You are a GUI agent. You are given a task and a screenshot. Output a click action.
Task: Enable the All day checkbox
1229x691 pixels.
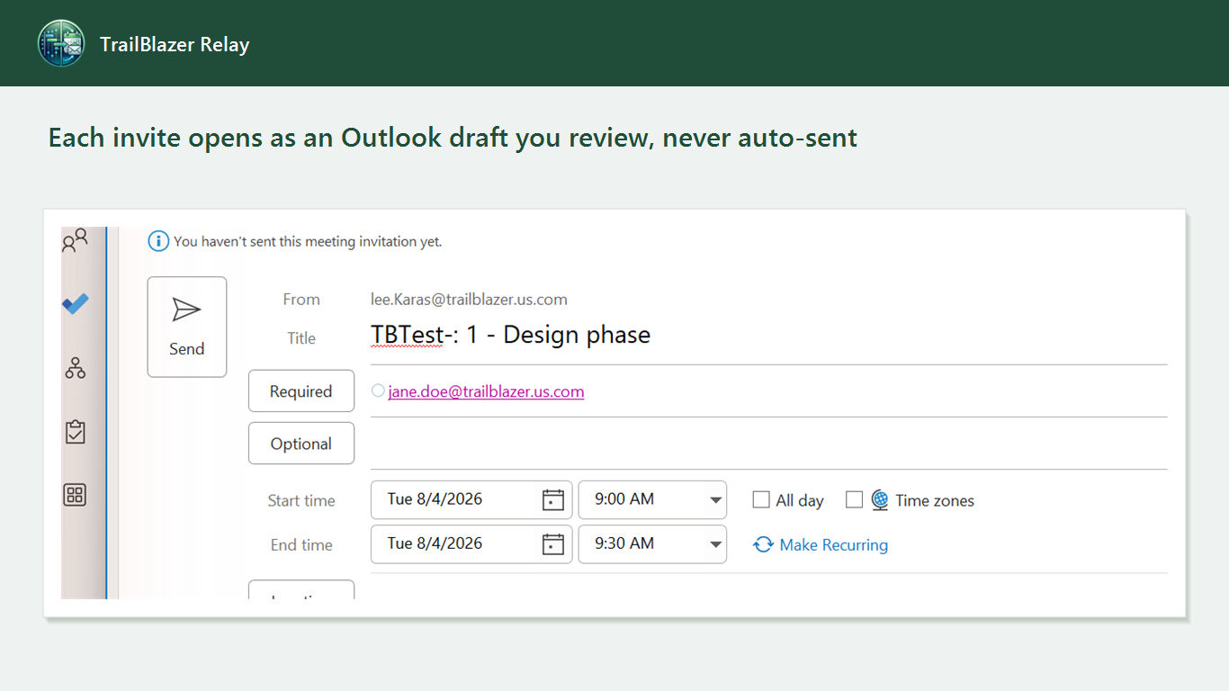coord(761,499)
